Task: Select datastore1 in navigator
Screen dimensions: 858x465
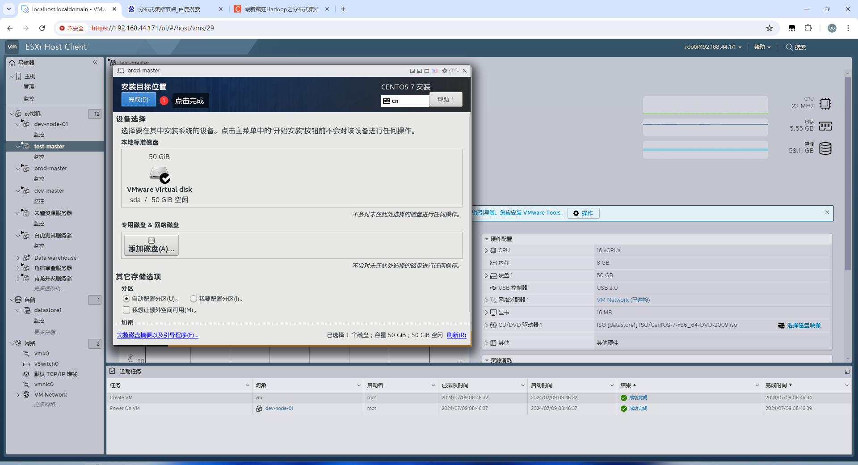Action: [x=48, y=310]
